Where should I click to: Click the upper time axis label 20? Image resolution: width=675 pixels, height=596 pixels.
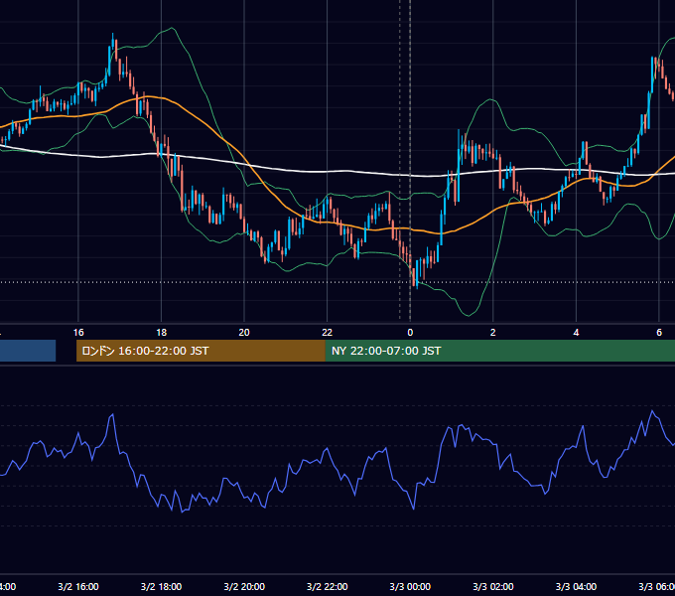tap(244, 333)
